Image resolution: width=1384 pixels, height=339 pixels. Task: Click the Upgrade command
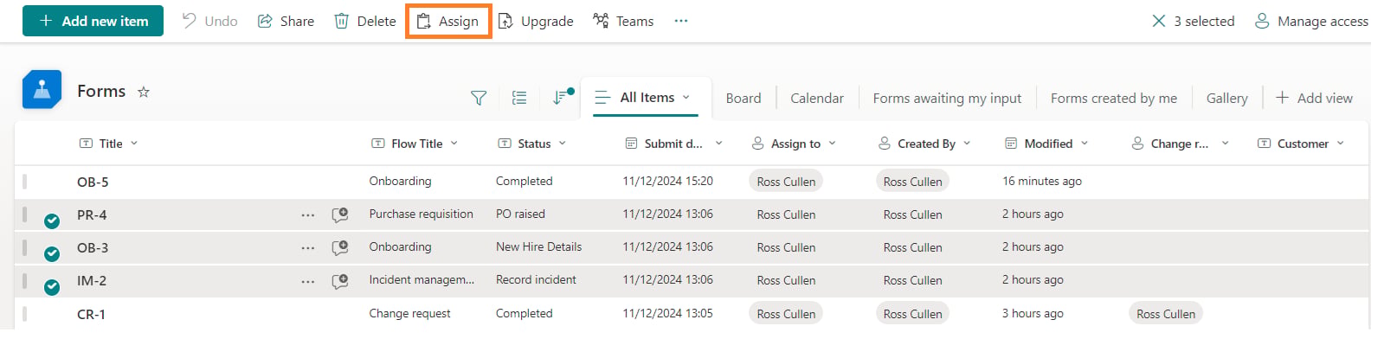click(536, 21)
